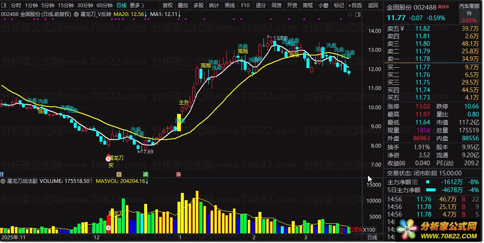Click the 返回 back button
This screenshot has width=484, height=243.
tap(373, 5)
